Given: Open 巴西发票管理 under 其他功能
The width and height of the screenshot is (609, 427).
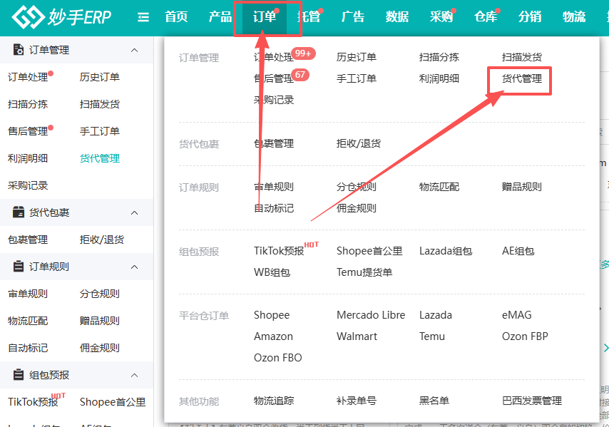Looking at the screenshot, I should pos(532,401).
